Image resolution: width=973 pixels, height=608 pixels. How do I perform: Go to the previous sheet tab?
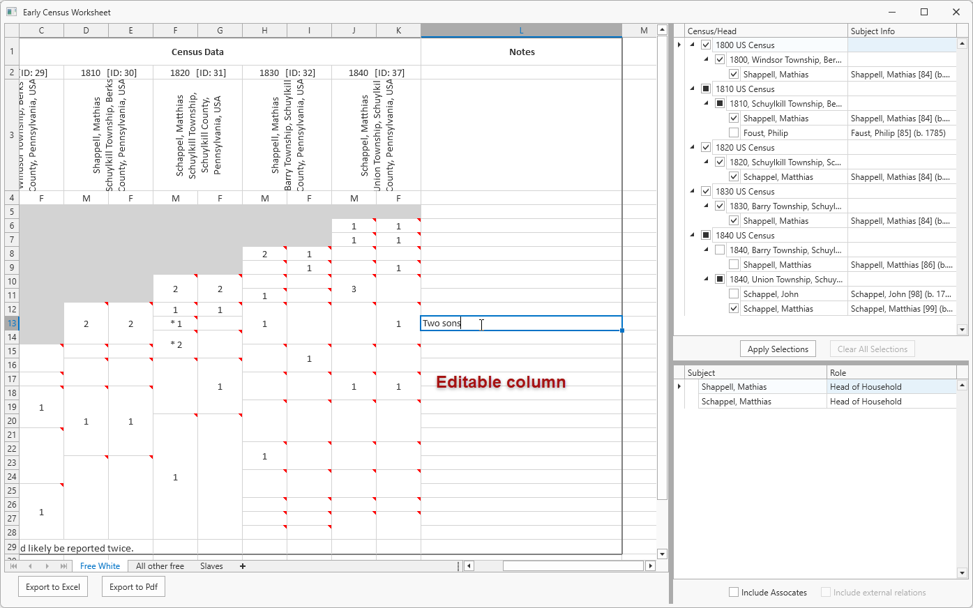coord(29,566)
